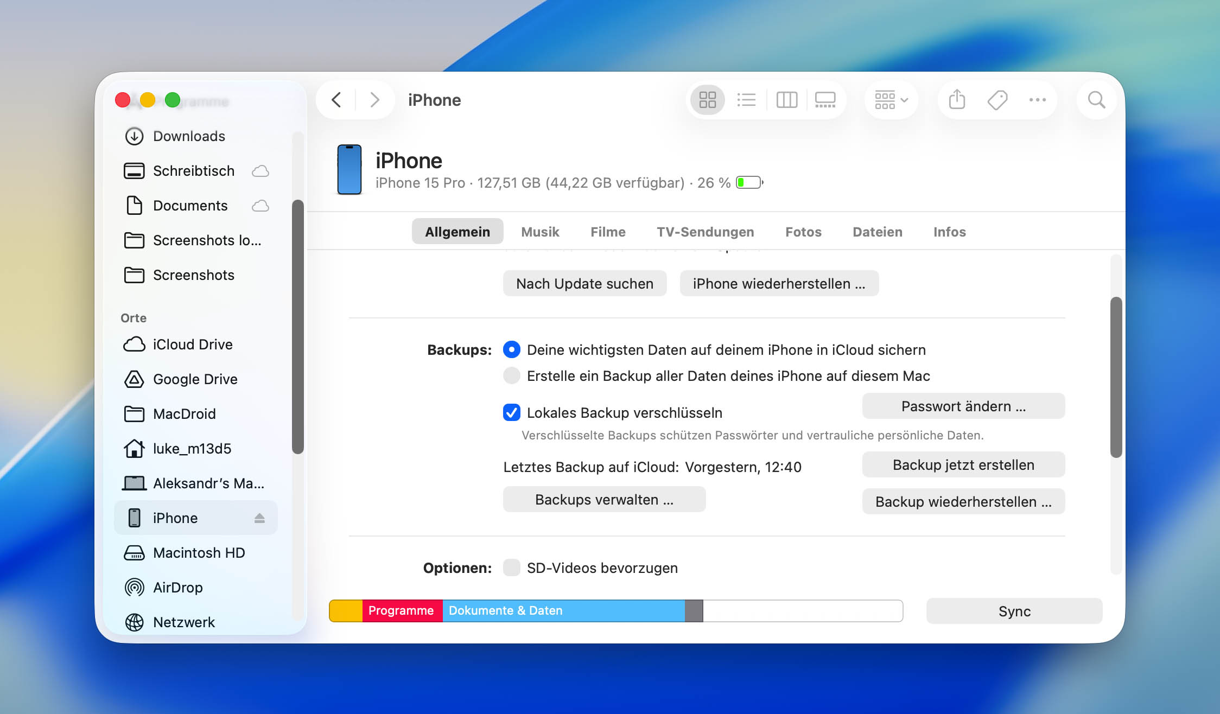1220x714 pixels.
Task: Click encrypted backups description text
Action: [x=752, y=435]
